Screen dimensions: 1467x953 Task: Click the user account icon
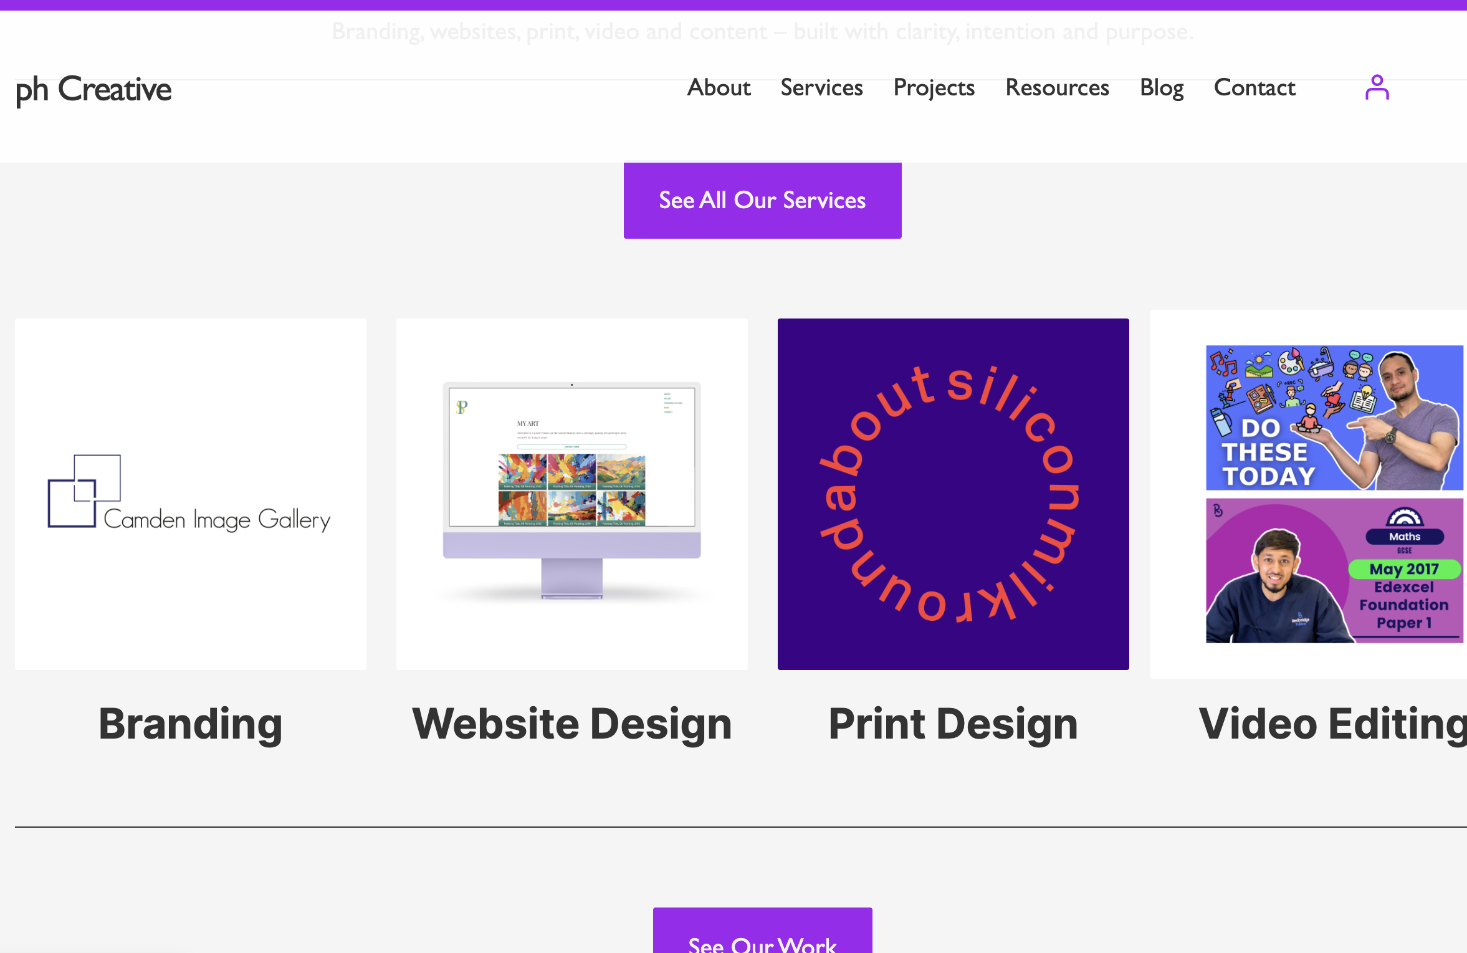point(1377,88)
